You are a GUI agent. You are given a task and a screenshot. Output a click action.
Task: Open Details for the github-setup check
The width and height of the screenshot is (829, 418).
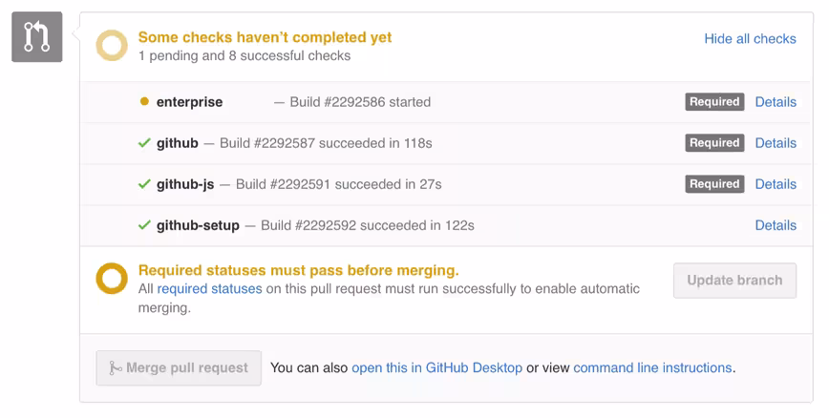click(x=776, y=225)
